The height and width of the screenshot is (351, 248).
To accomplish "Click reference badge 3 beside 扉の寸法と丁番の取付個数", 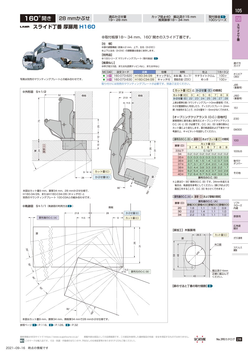I will click(210, 286).
